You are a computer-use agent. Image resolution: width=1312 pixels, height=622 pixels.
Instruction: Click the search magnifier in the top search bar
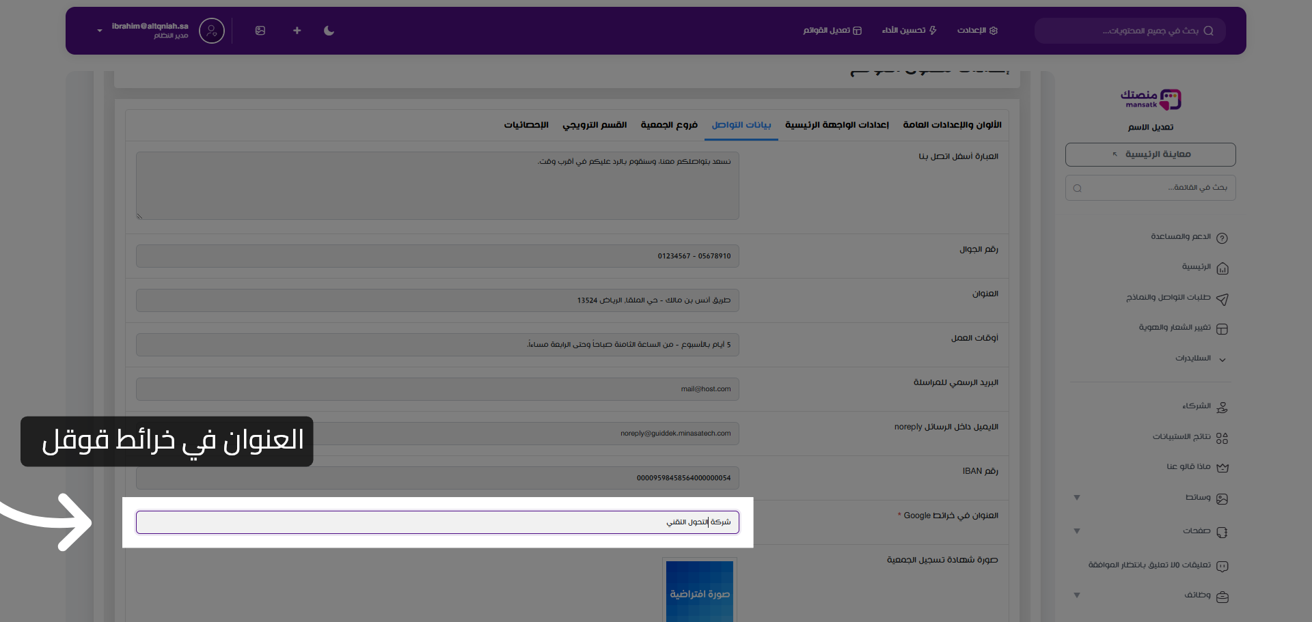coord(1209,31)
